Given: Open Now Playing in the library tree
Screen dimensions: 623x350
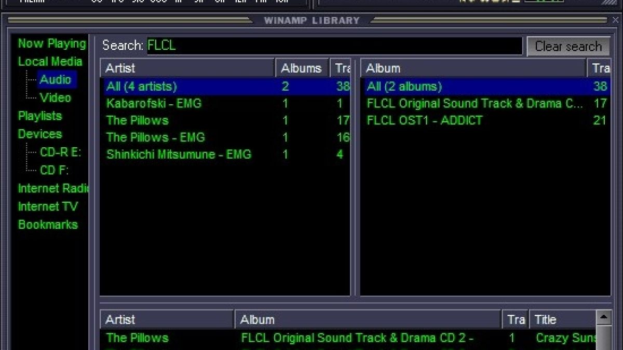Looking at the screenshot, I should coord(51,44).
